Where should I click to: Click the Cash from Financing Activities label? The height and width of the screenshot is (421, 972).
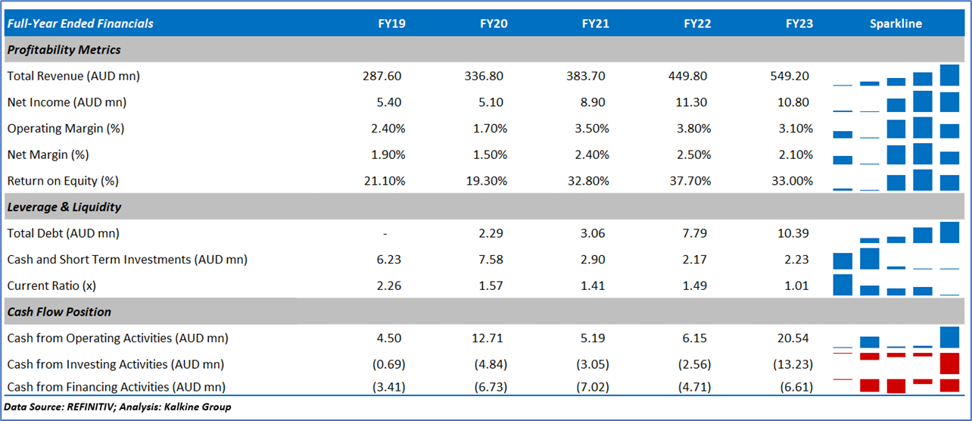116,387
